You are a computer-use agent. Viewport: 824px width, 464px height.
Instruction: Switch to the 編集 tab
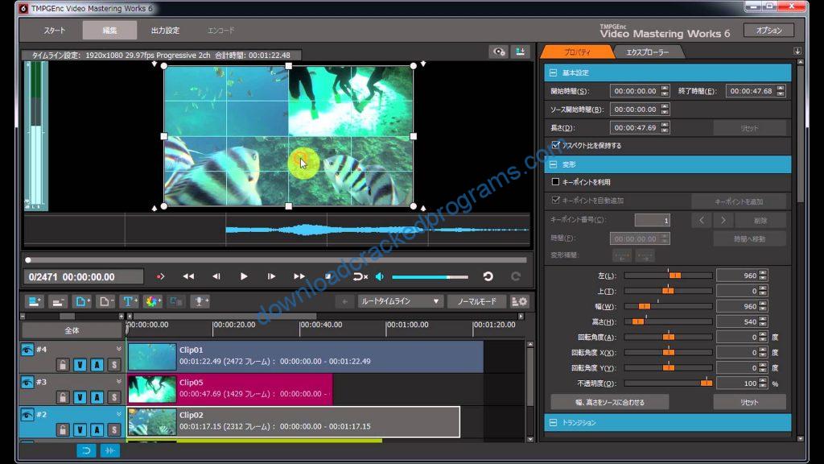[x=109, y=31]
